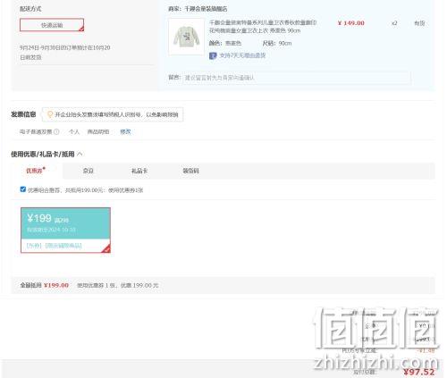Click 修改 to edit invoice info
The width and height of the screenshot is (447, 378).
(125, 131)
